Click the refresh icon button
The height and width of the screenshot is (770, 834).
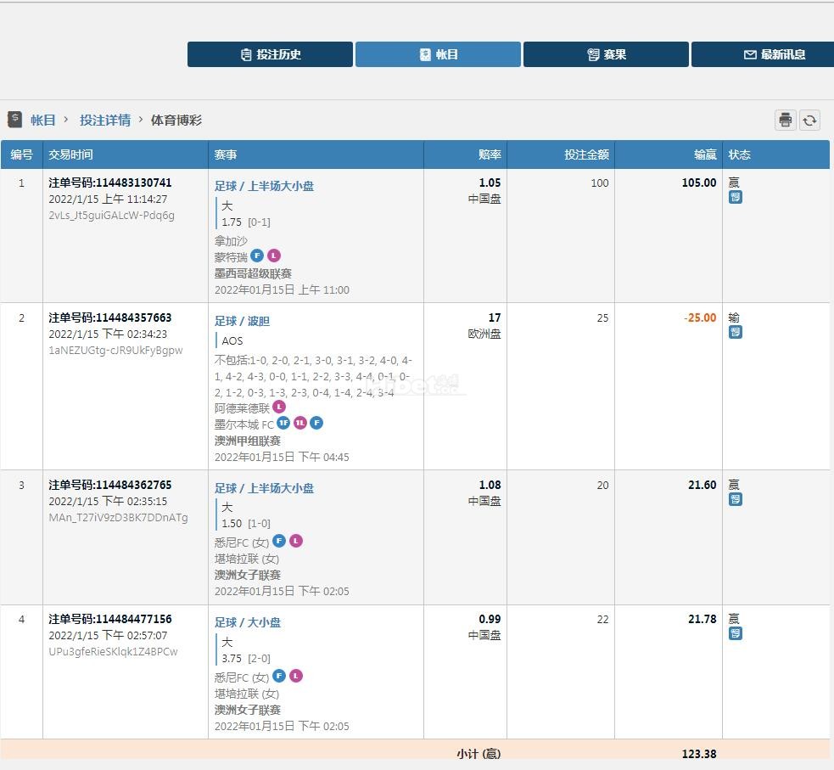tap(809, 121)
